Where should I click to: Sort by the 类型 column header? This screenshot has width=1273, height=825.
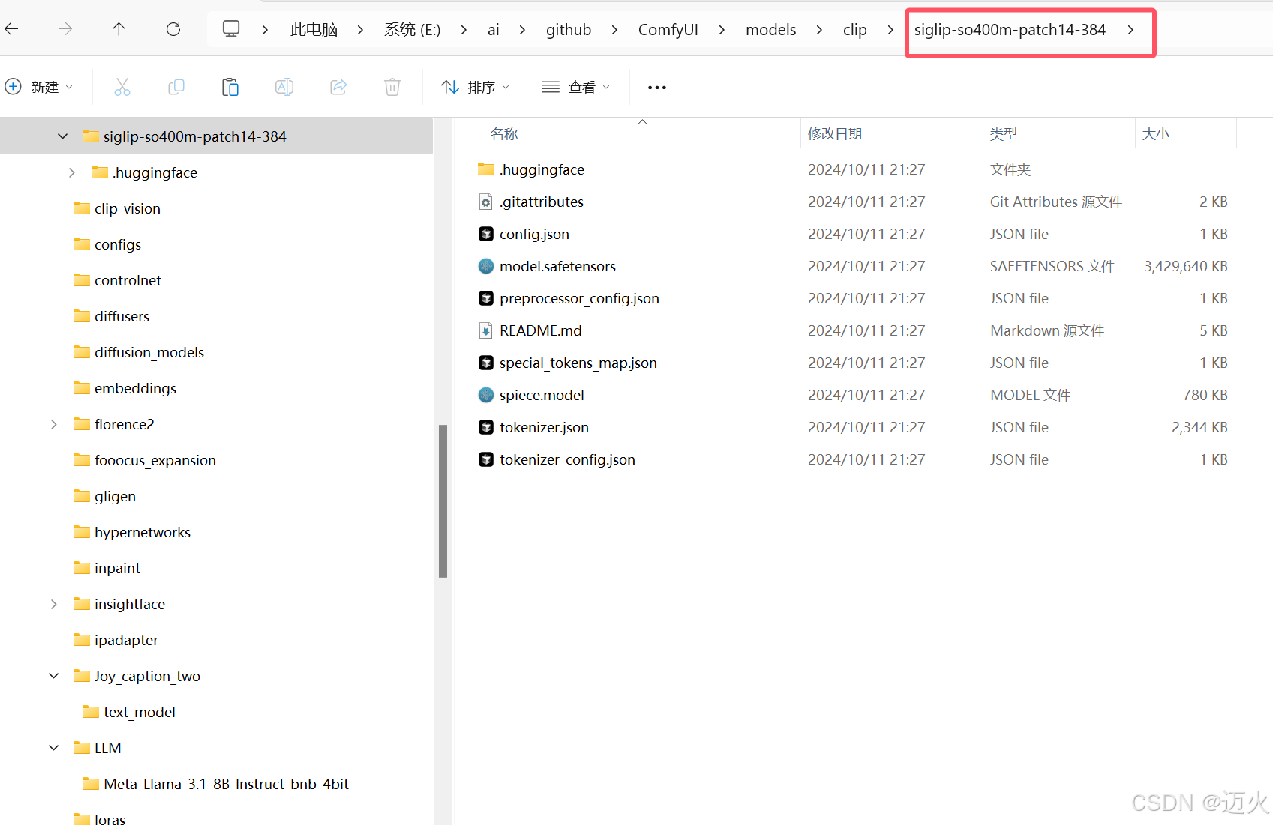pyautogui.click(x=1004, y=134)
